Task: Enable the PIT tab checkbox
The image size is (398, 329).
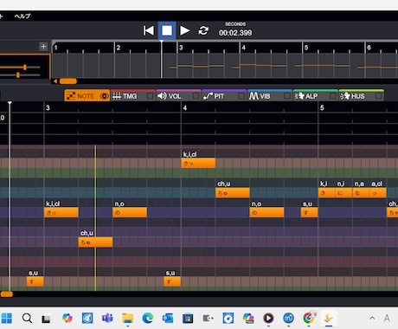Action: (x=241, y=96)
